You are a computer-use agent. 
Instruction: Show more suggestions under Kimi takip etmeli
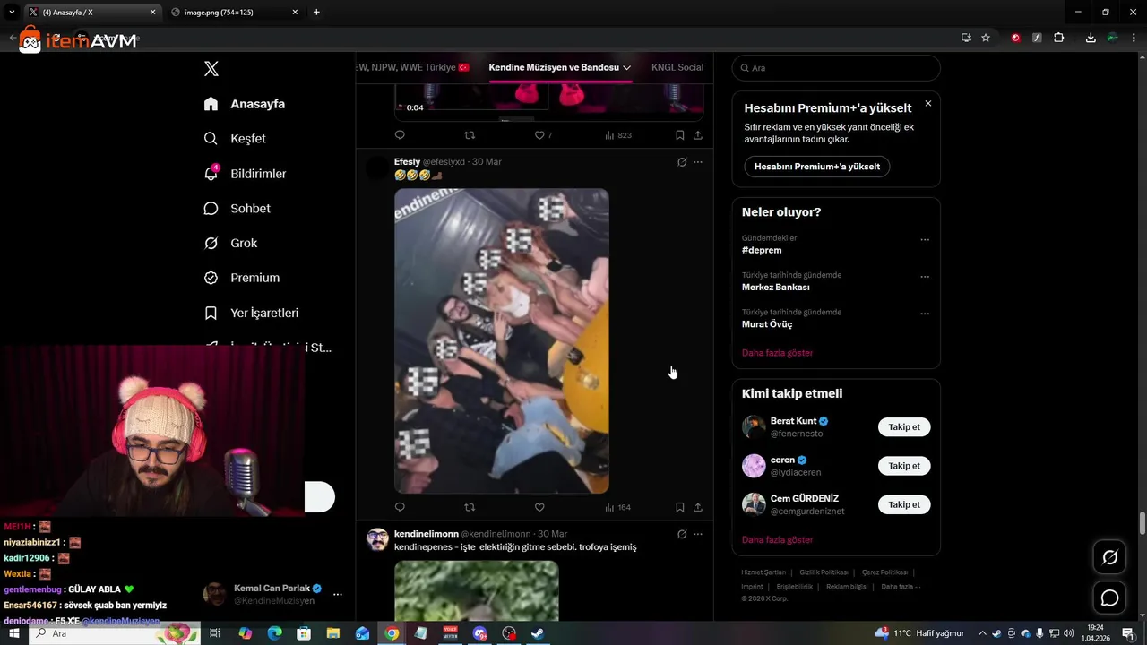pos(778,540)
